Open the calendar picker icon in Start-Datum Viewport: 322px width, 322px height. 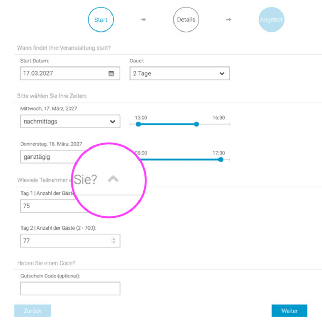[x=111, y=73]
